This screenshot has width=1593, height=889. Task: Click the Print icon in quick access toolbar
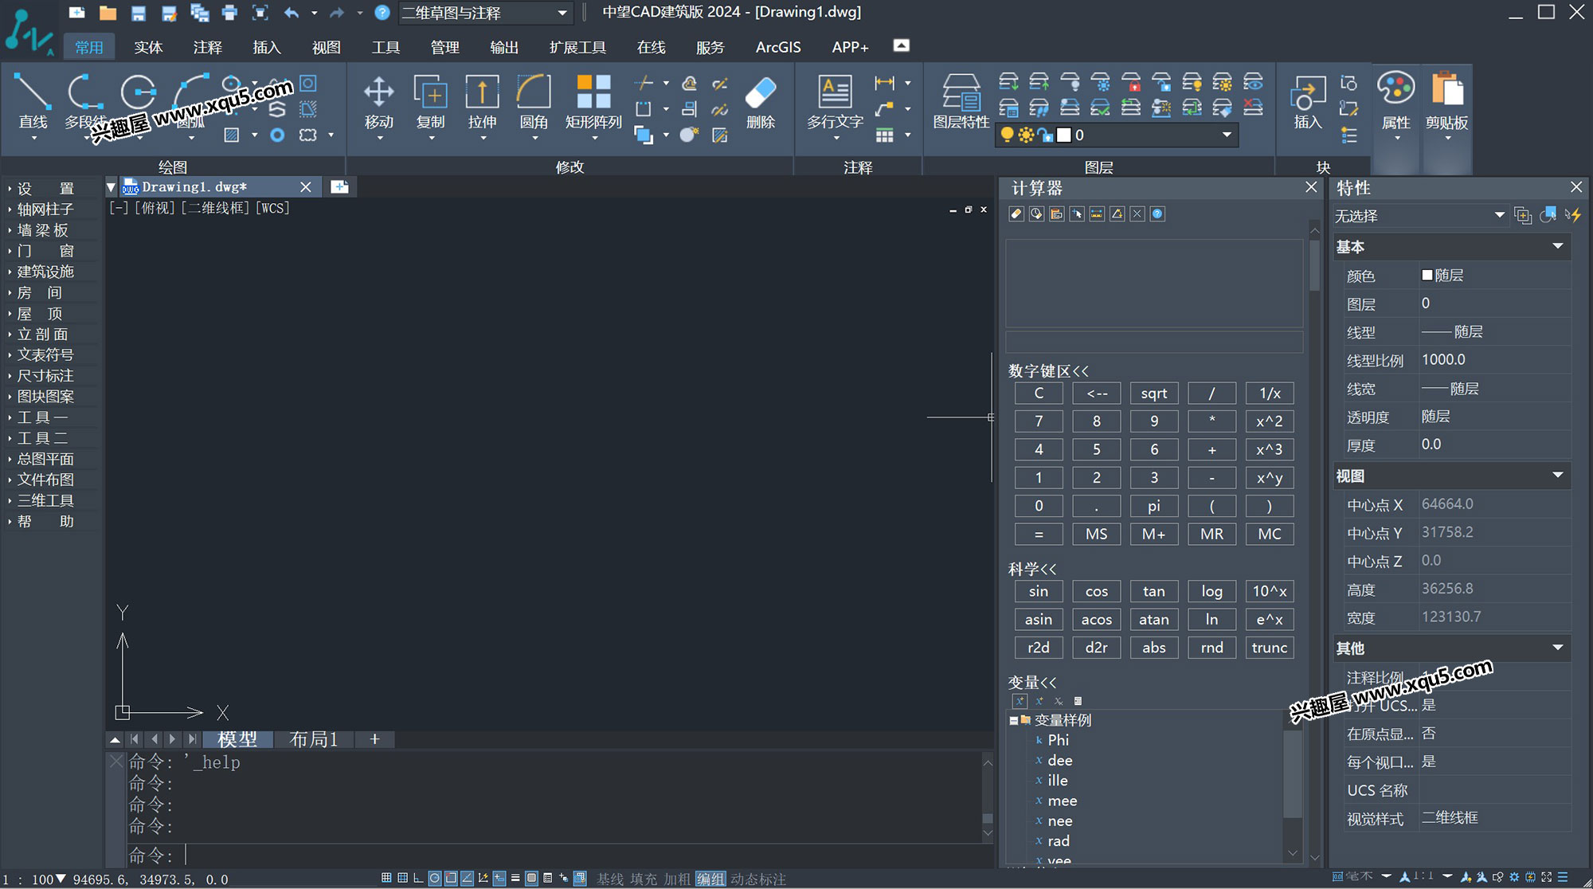click(x=229, y=13)
